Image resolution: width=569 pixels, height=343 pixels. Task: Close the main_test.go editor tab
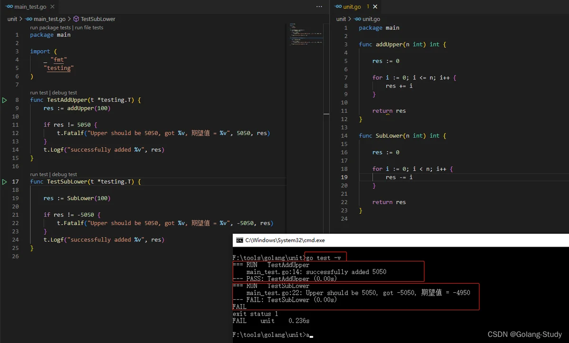pos(52,7)
